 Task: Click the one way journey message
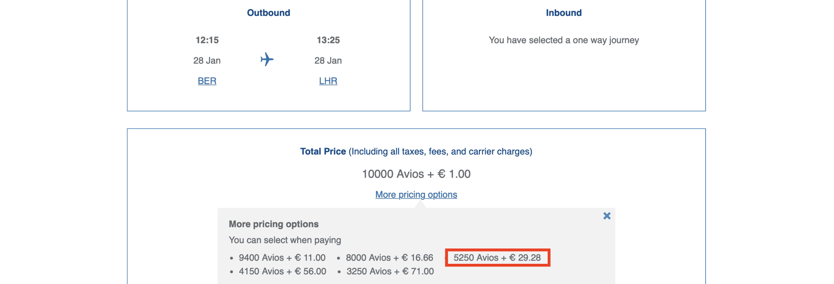pyautogui.click(x=563, y=40)
